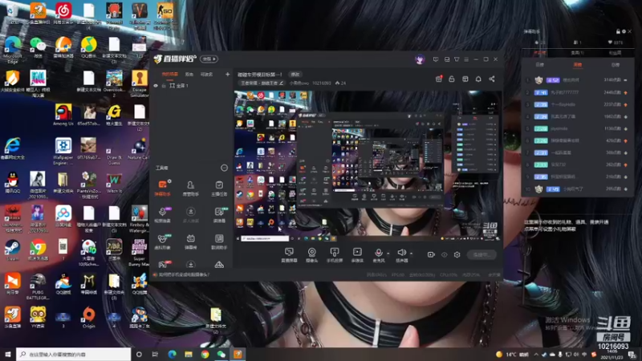
Task: Mute the 扬声器 speaker
Action: pyautogui.click(x=402, y=255)
